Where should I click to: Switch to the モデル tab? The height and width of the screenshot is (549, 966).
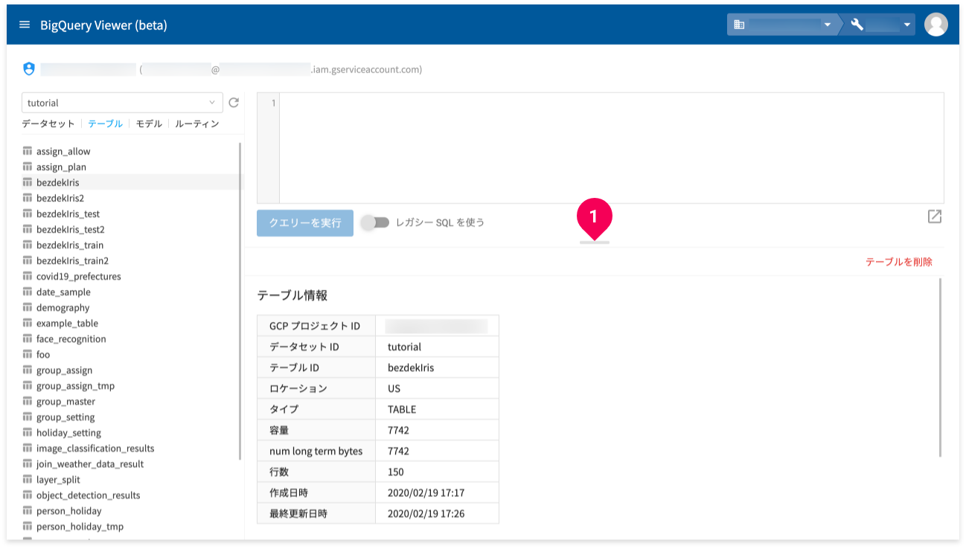[149, 123]
